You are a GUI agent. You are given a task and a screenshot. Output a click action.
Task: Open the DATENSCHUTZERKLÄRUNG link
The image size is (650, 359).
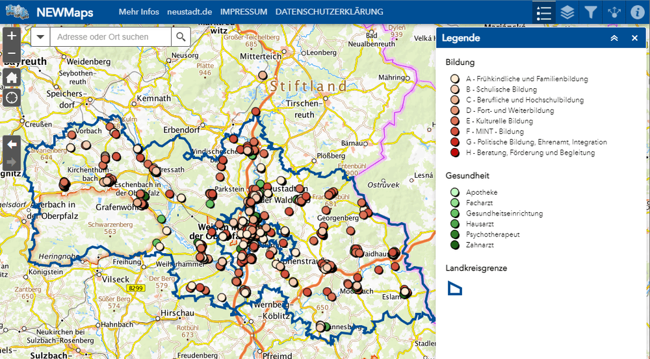pyautogui.click(x=329, y=12)
